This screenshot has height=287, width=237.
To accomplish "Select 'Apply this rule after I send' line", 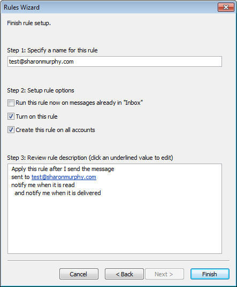I will pyautogui.click(x=63, y=169).
